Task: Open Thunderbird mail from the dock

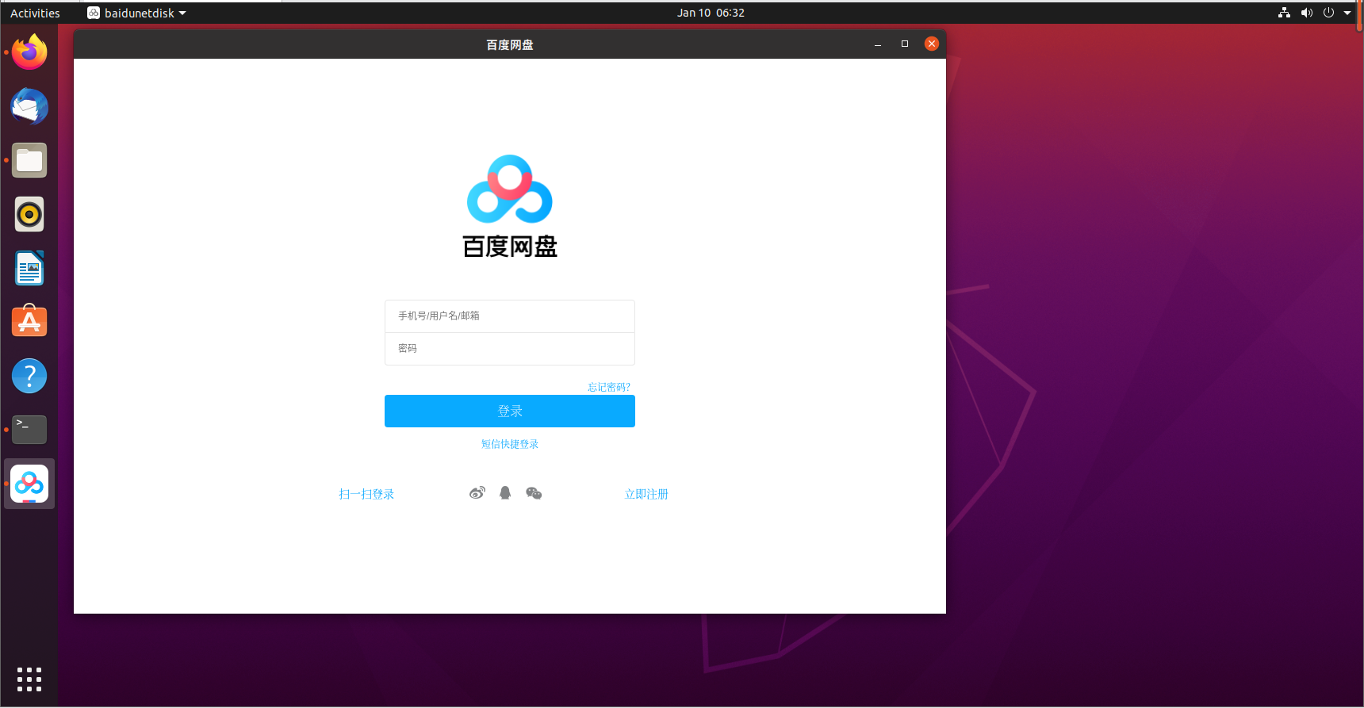Action: tap(29, 106)
